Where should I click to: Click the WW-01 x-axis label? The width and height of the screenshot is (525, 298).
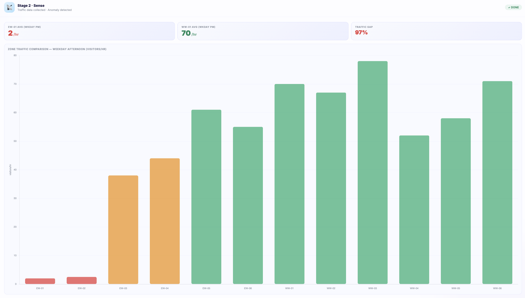pos(289,288)
